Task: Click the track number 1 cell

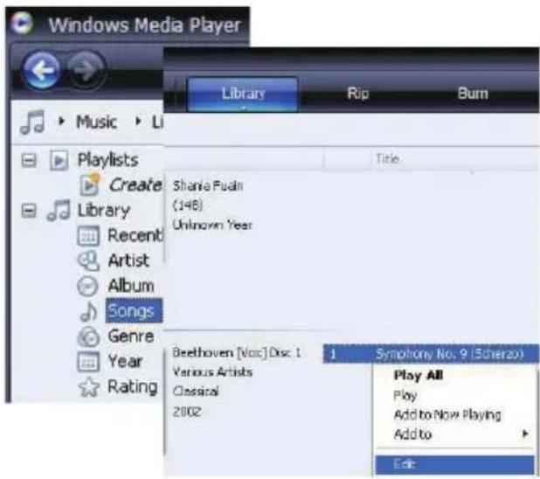Action: point(333,354)
